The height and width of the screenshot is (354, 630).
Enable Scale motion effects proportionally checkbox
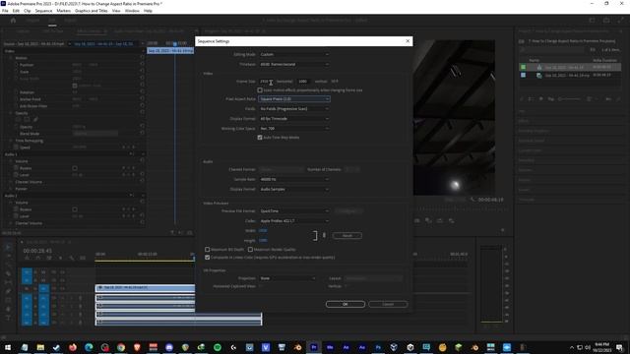pos(260,90)
